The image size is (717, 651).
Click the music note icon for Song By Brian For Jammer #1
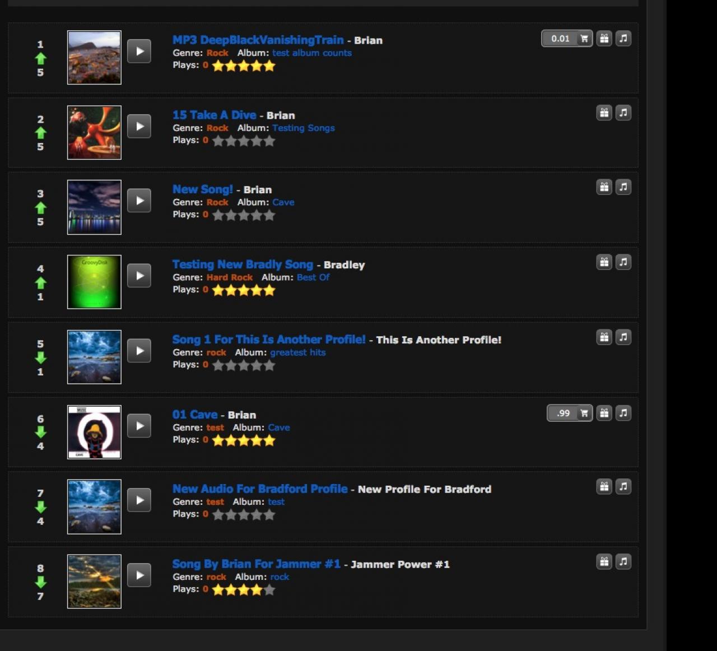tap(623, 562)
